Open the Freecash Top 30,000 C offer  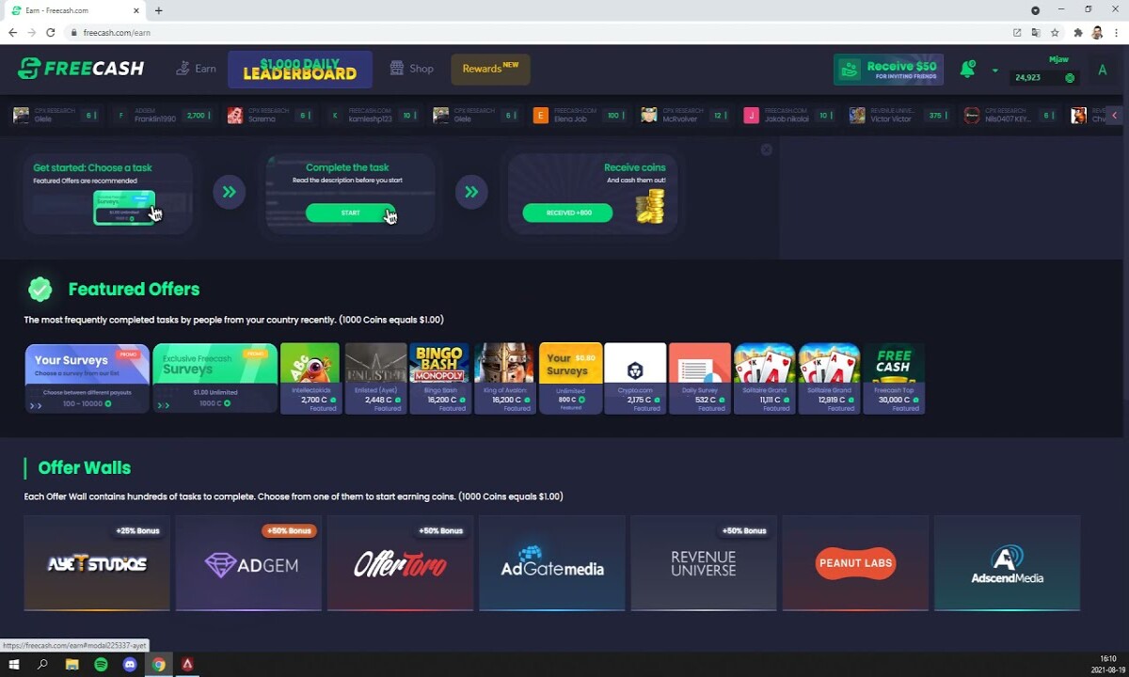point(893,378)
